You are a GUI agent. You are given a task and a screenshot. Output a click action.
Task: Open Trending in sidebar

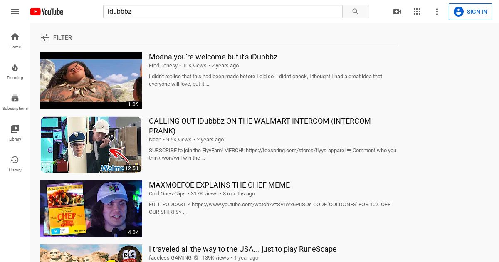(15, 71)
